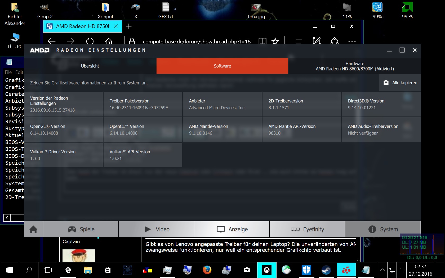This screenshot has height=278, width=445.
Task: Click the forum user Captain avatar
Action: point(79,256)
